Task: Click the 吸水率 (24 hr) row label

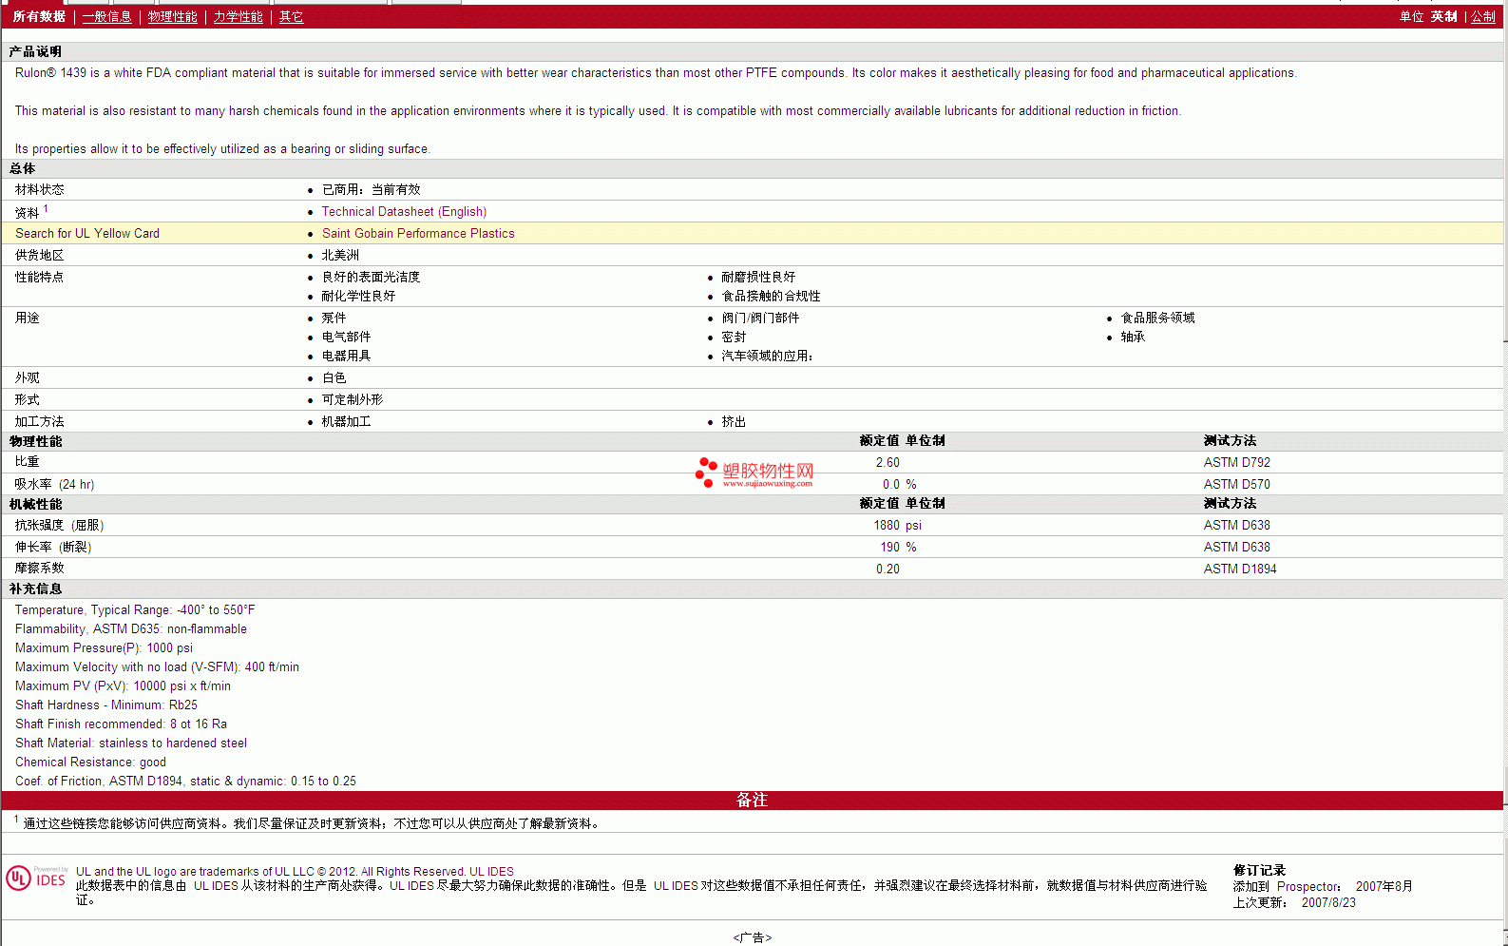Action: click(54, 484)
